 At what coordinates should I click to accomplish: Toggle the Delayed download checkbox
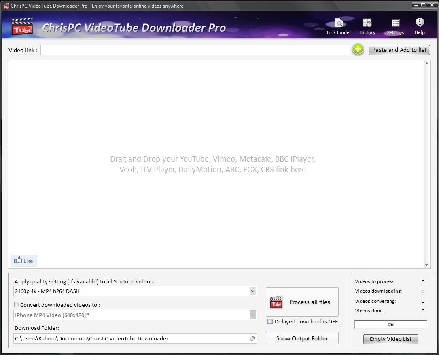[270, 321]
